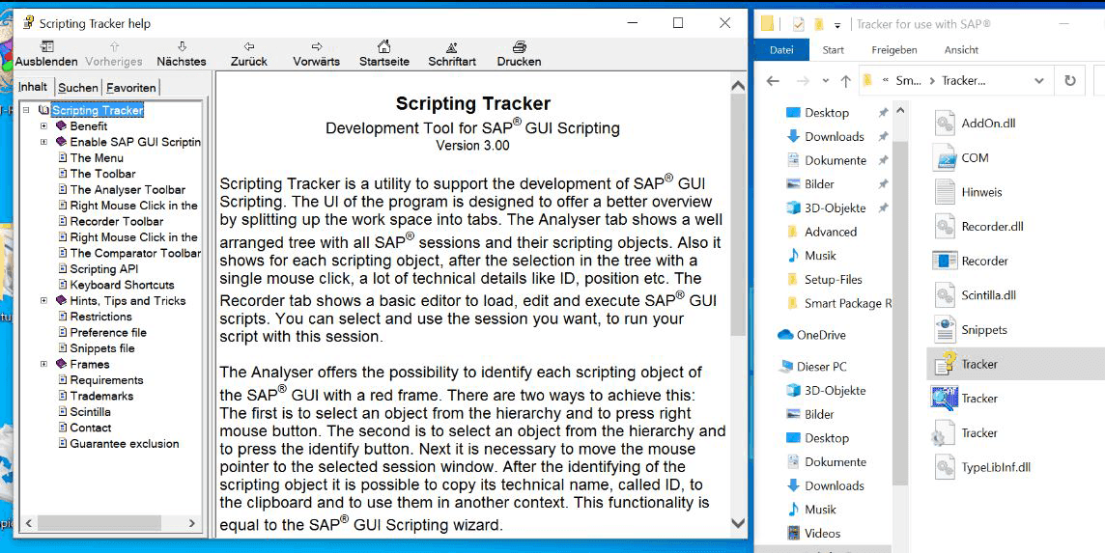Expand Enable SAP GUI Scripting node

(x=43, y=142)
